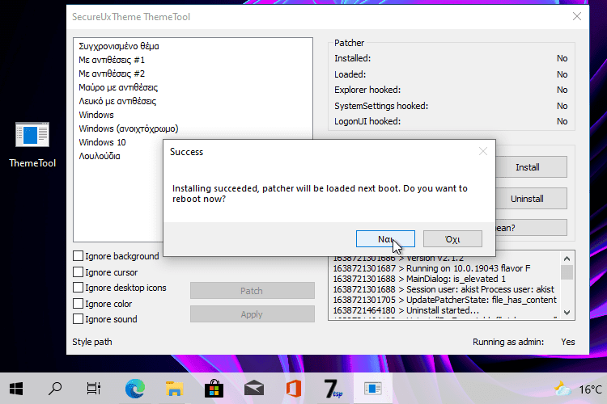Switch to ThemeTool taskbar button
This screenshot has height=404, width=607.
point(373,389)
